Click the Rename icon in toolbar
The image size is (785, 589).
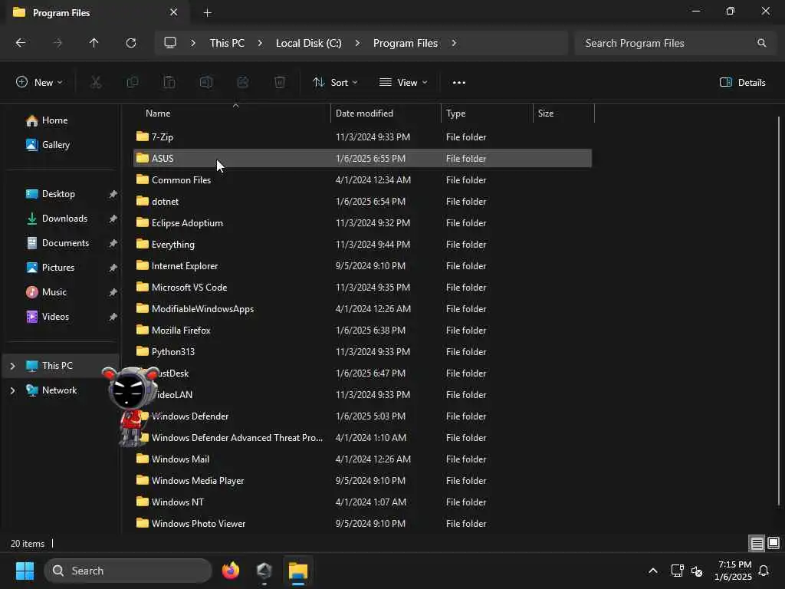206,82
